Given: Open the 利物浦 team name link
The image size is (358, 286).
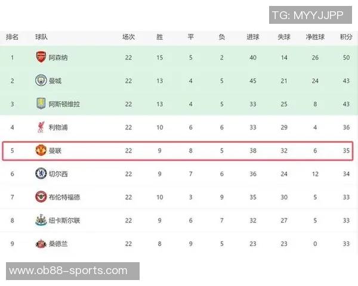Looking at the screenshot, I should click(58, 128).
